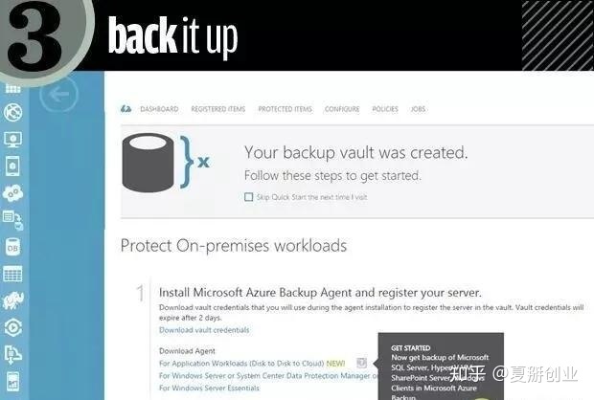This screenshot has height=400, width=594.
Task: Click the back arrow circle button
Action: tap(60, 94)
